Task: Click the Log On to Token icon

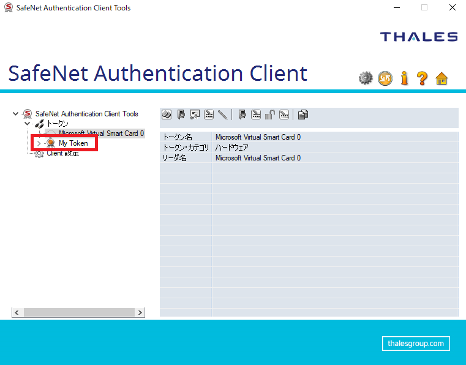Action: coord(181,115)
